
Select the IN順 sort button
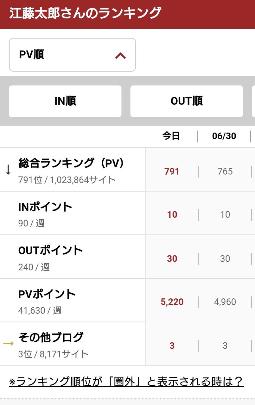coord(65,101)
